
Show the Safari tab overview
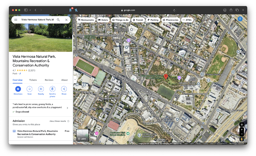tap(237, 10)
